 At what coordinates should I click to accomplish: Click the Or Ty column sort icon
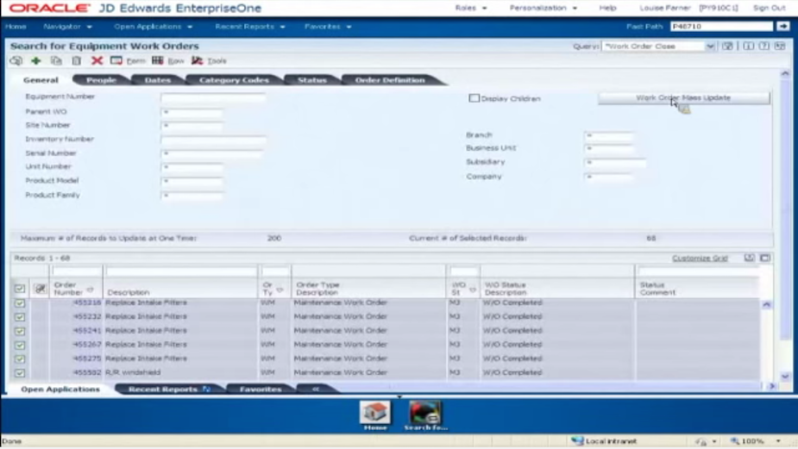point(280,290)
